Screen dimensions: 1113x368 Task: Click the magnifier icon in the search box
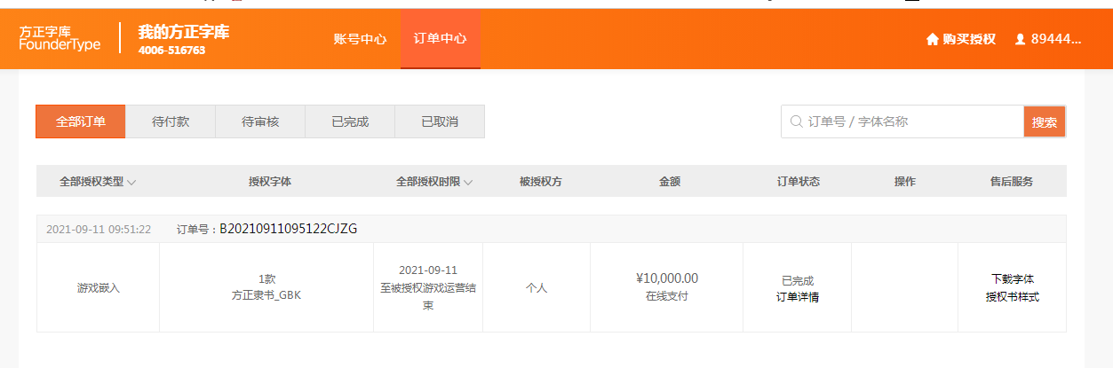[x=797, y=121]
